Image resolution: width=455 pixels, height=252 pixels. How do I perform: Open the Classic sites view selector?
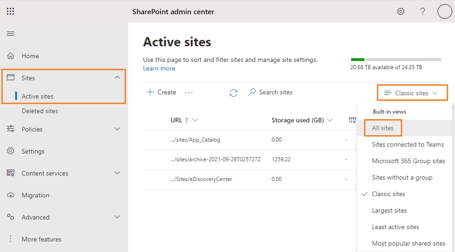pyautogui.click(x=412, y=93)
